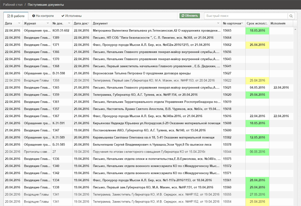The image size is (301, 206).
Task: Open the Журнал column dropdown arrow
Action: [48, 23]
